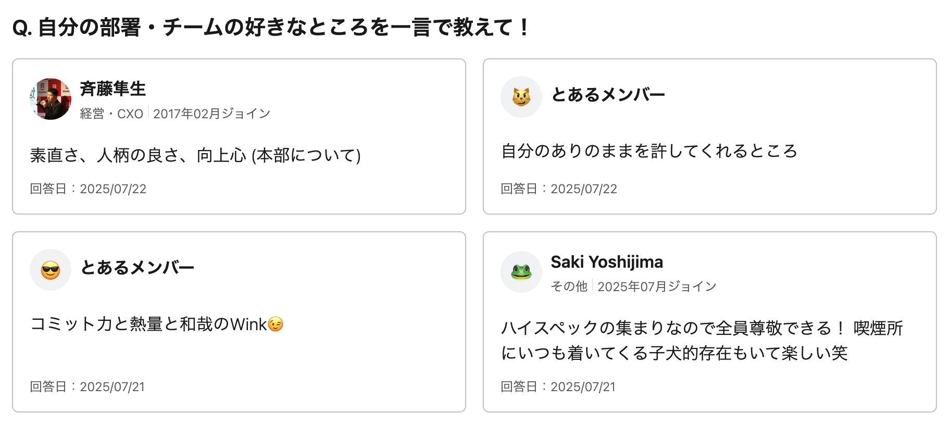The height and width of the screenshot is (425, 951).
Task: Click とあるメンバー name beside sunglasses avatar
Action: pyautogui.click(x=137, y=268)
